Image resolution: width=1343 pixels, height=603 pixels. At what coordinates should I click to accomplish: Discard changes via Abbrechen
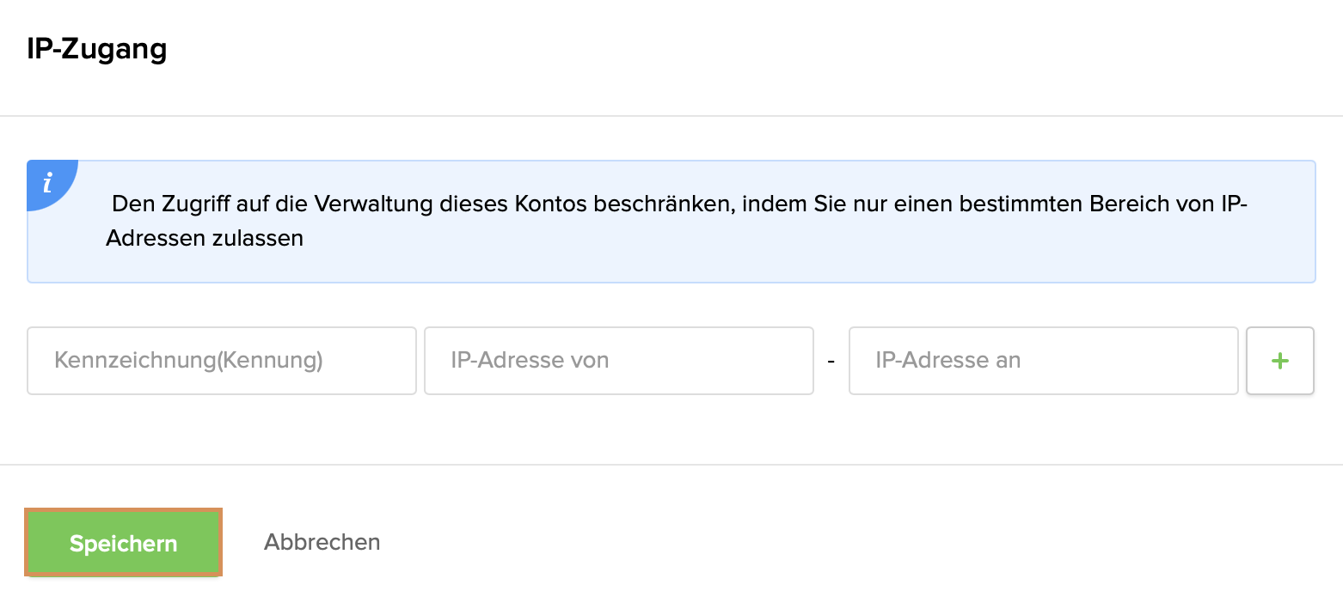click(x=322, y=542)
